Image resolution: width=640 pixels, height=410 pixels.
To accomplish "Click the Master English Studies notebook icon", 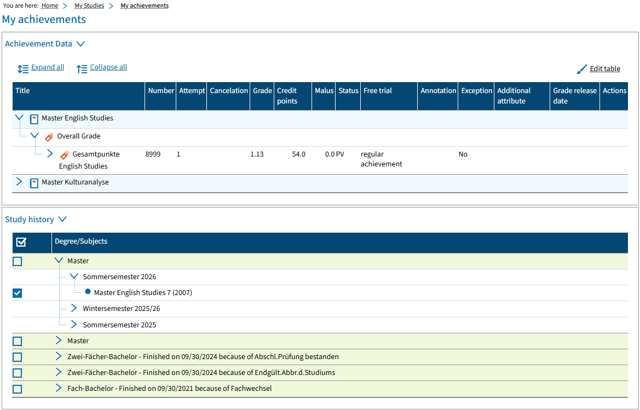I will (x=34, y=119).
